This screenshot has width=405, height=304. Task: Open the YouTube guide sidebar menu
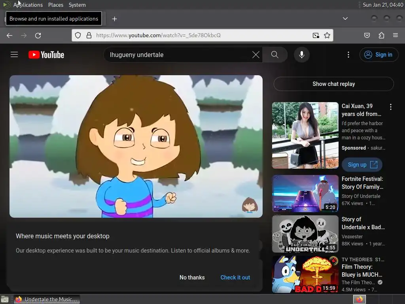[14, 55]
